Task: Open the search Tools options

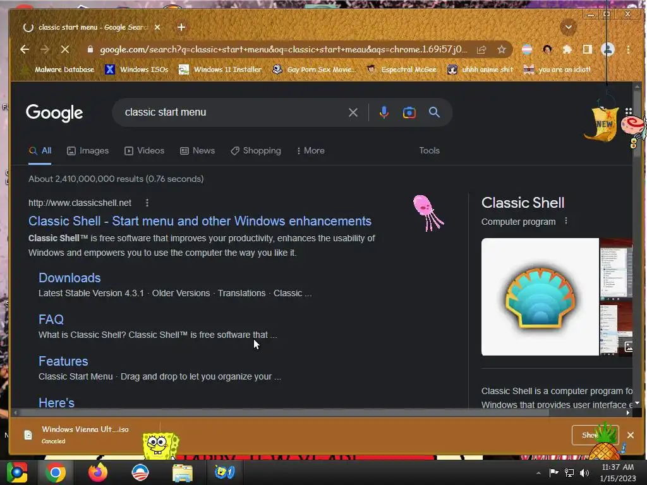Action: (429, 150)
